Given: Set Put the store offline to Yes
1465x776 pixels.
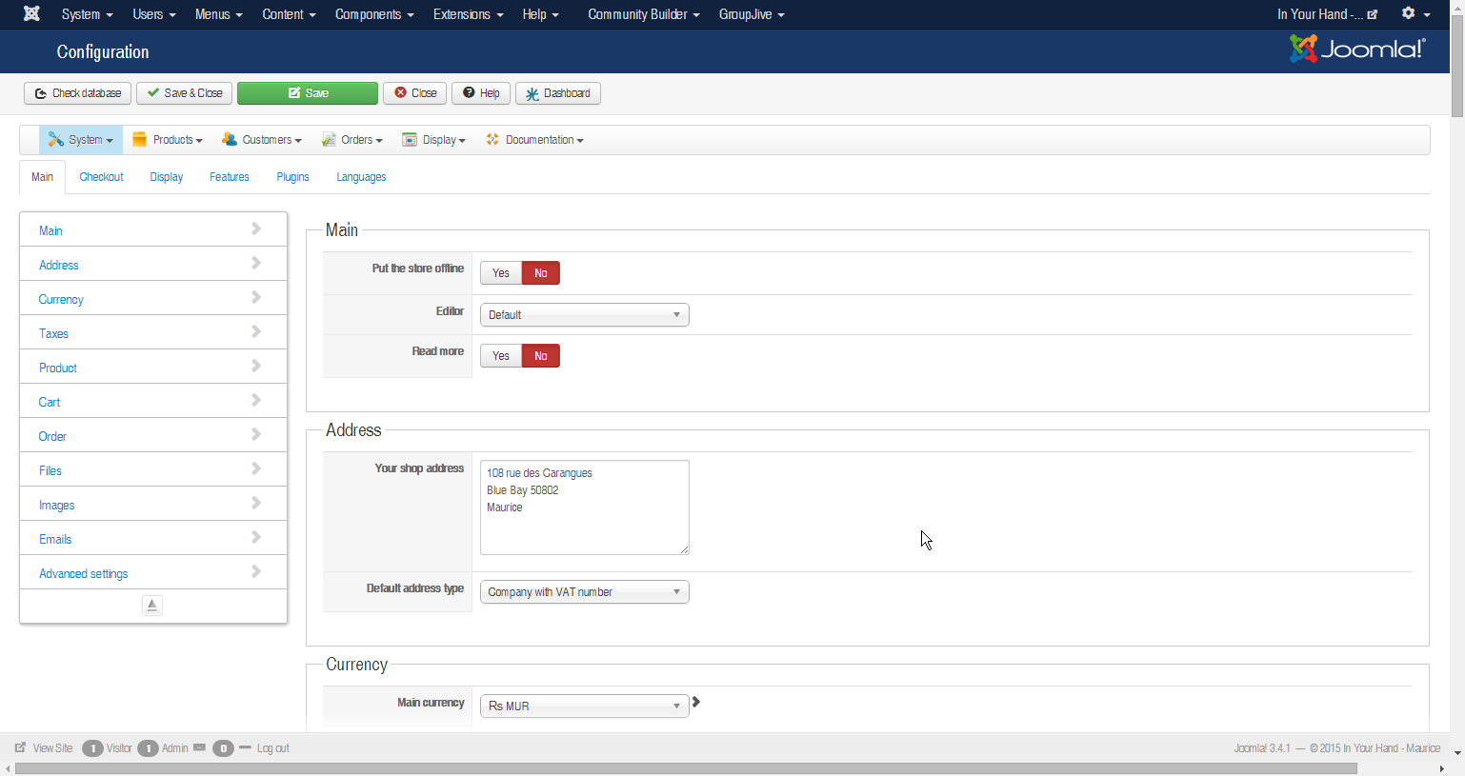Looking at the screenshot, I should [501, 273].
